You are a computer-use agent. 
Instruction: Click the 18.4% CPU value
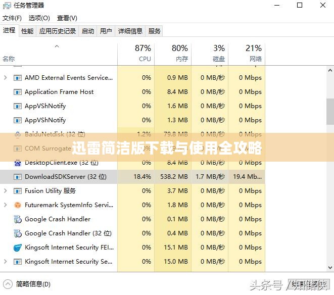(x=142, y=177)
